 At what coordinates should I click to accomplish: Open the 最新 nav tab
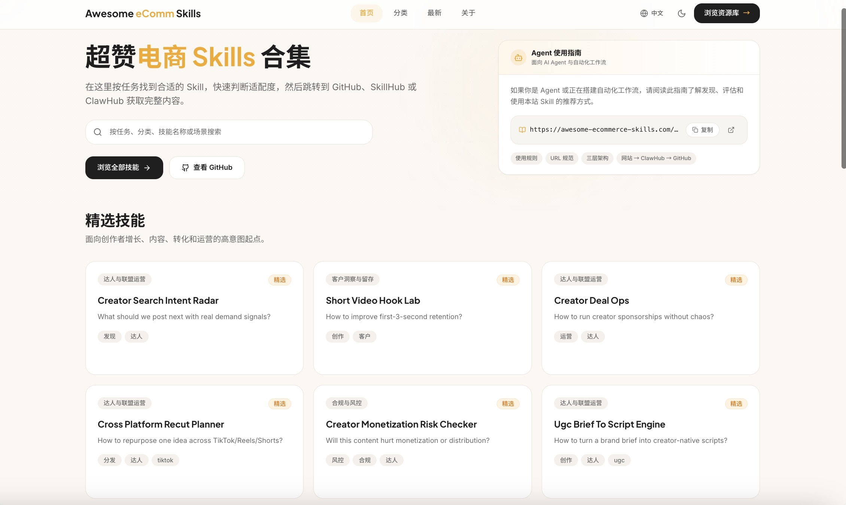tap(434, 13)
